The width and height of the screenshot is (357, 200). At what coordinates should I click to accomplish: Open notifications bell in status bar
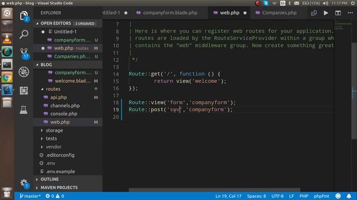tap(349, 196)
